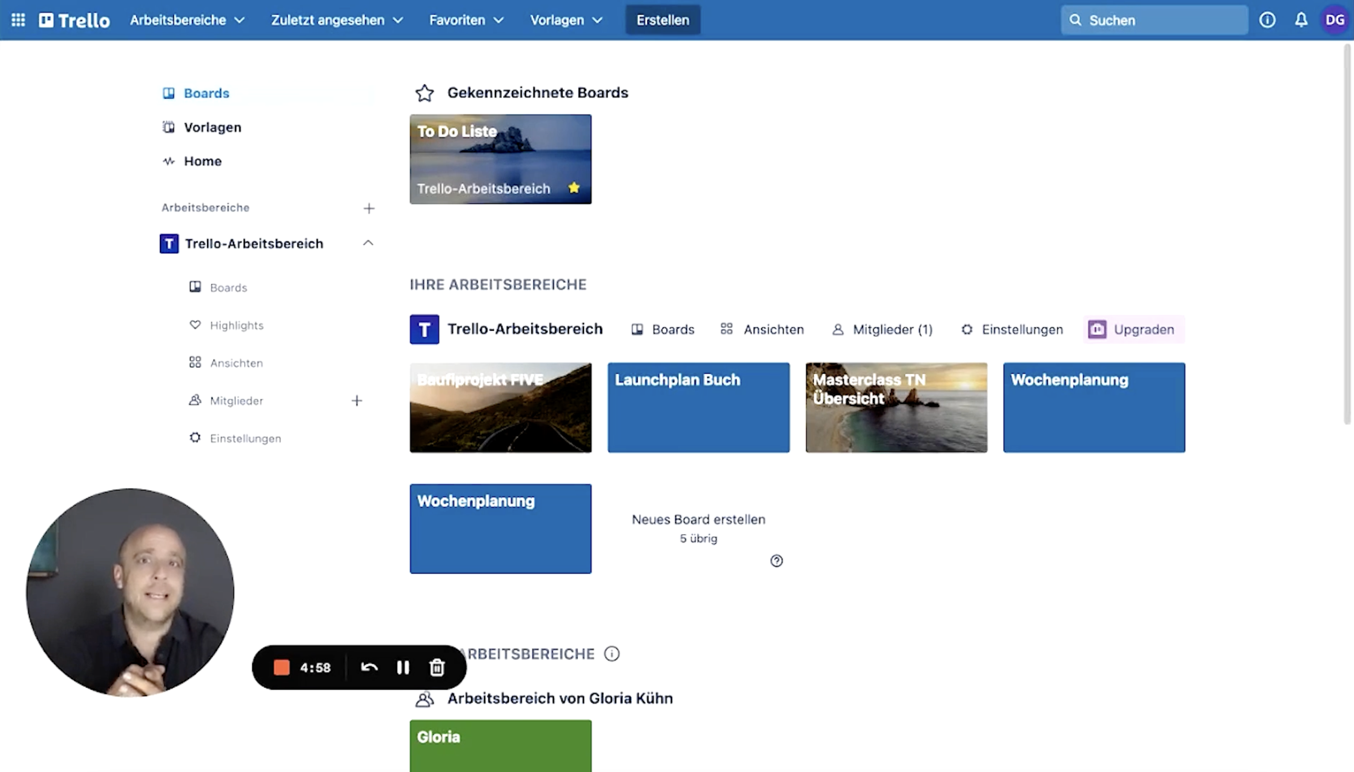Unstar the To Do Liste board
1354x772 pixels.
click(x=574, y=188)
